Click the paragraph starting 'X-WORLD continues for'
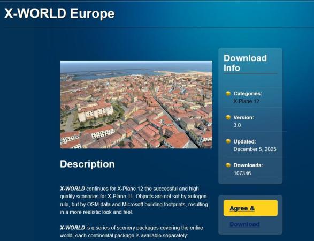 pos(134,200)
